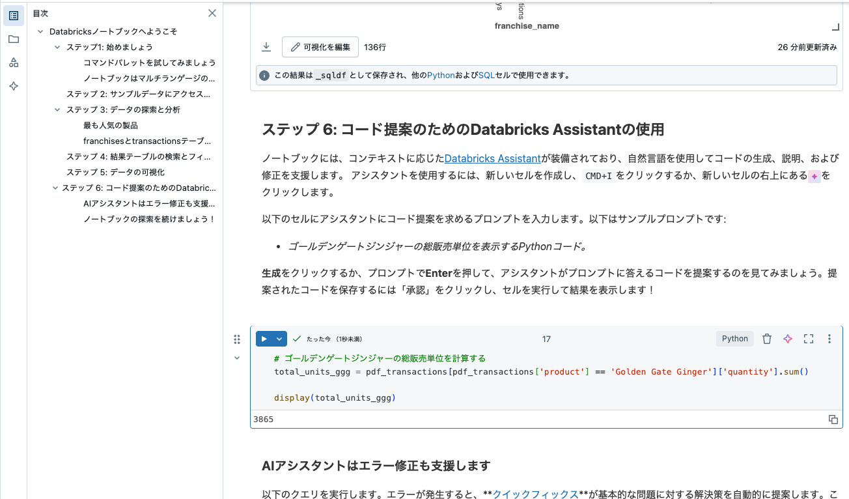
Task: Open the Databricks Assistant documentation link
Action: pos(492,158)
